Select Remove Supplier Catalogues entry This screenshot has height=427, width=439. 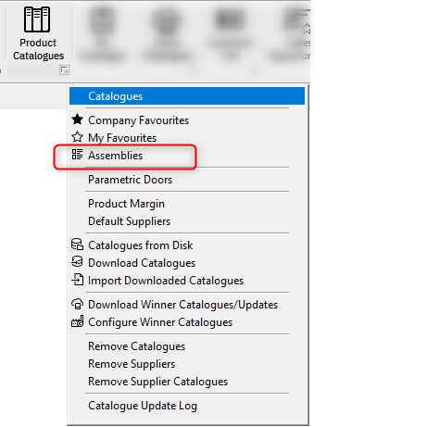click(157, 382)
